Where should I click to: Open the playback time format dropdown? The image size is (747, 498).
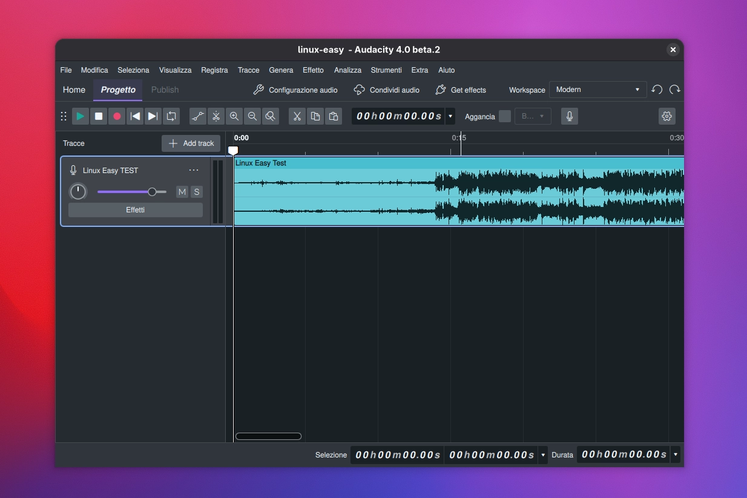tap(450, 116)
